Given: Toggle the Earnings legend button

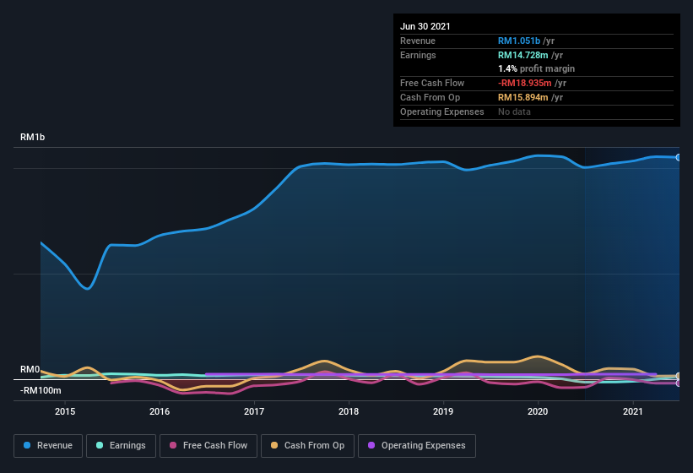Looking at the screenshot, I should click(x=121, y=446).
